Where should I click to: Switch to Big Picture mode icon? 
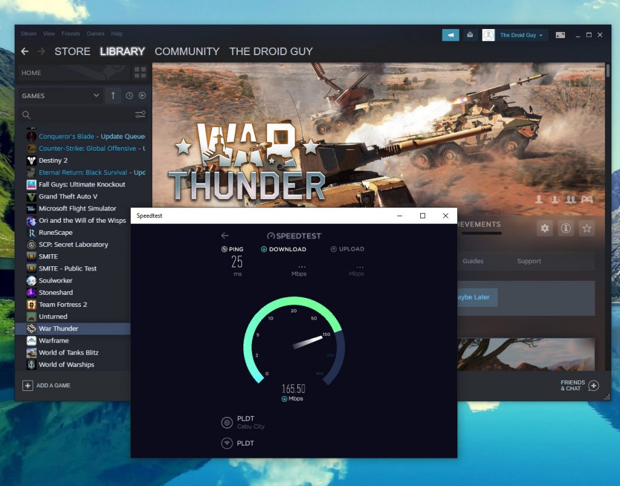pyautogui.click(x=560, y=35)
